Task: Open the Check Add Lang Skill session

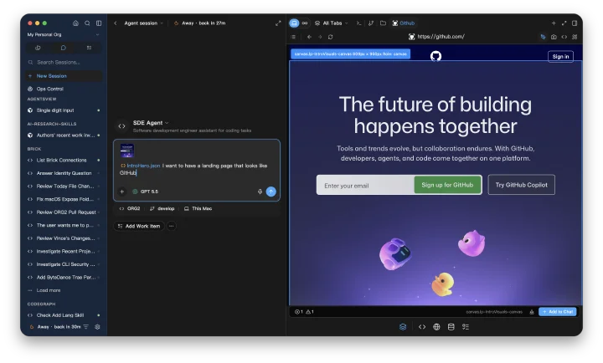Action: click(64, 315)
